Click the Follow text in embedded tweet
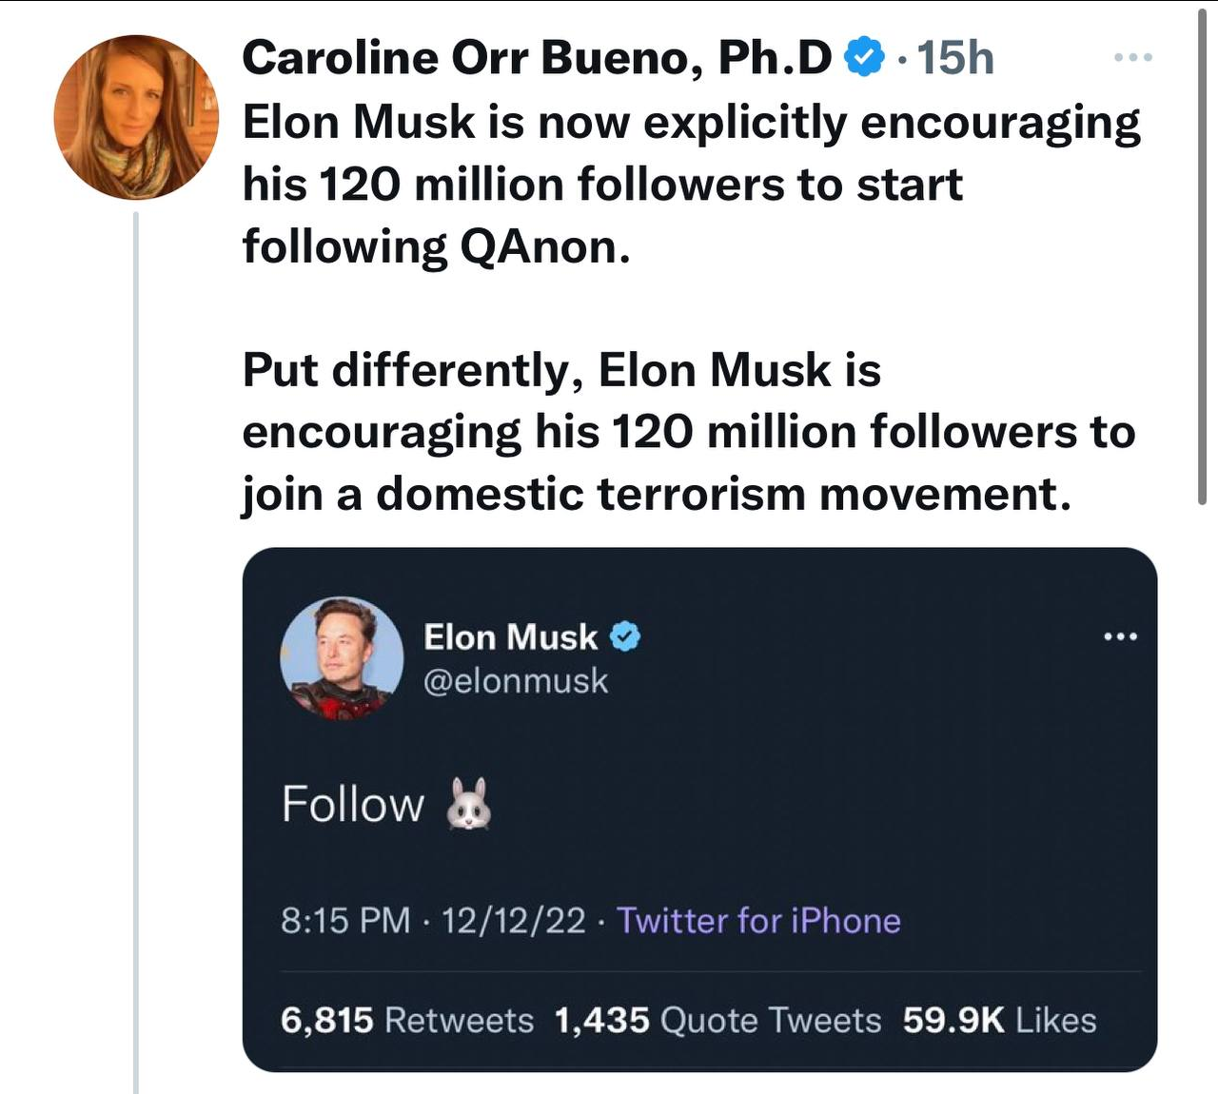Viewport: 1218px width, 1094px height. [353, 804]
